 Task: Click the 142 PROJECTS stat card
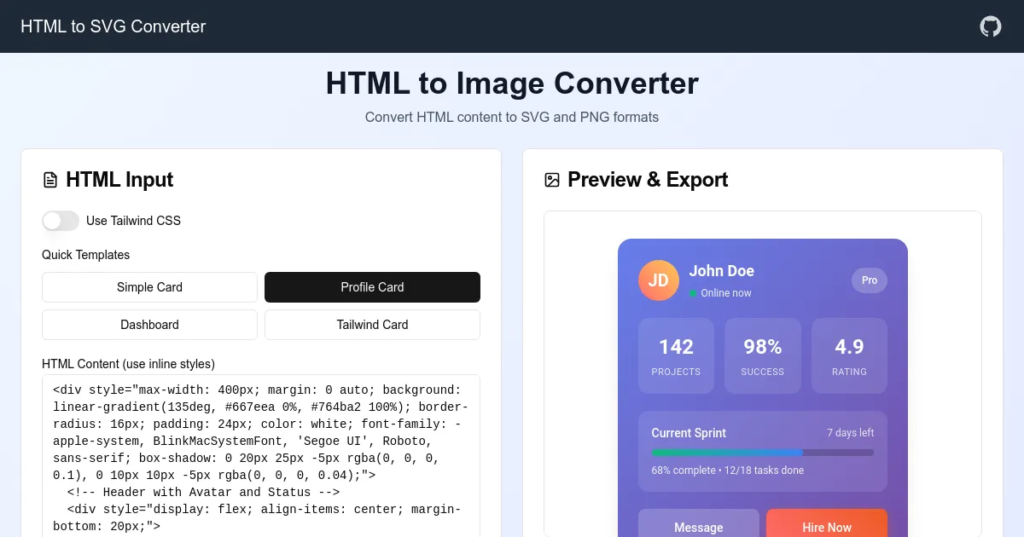coord(676,355)
